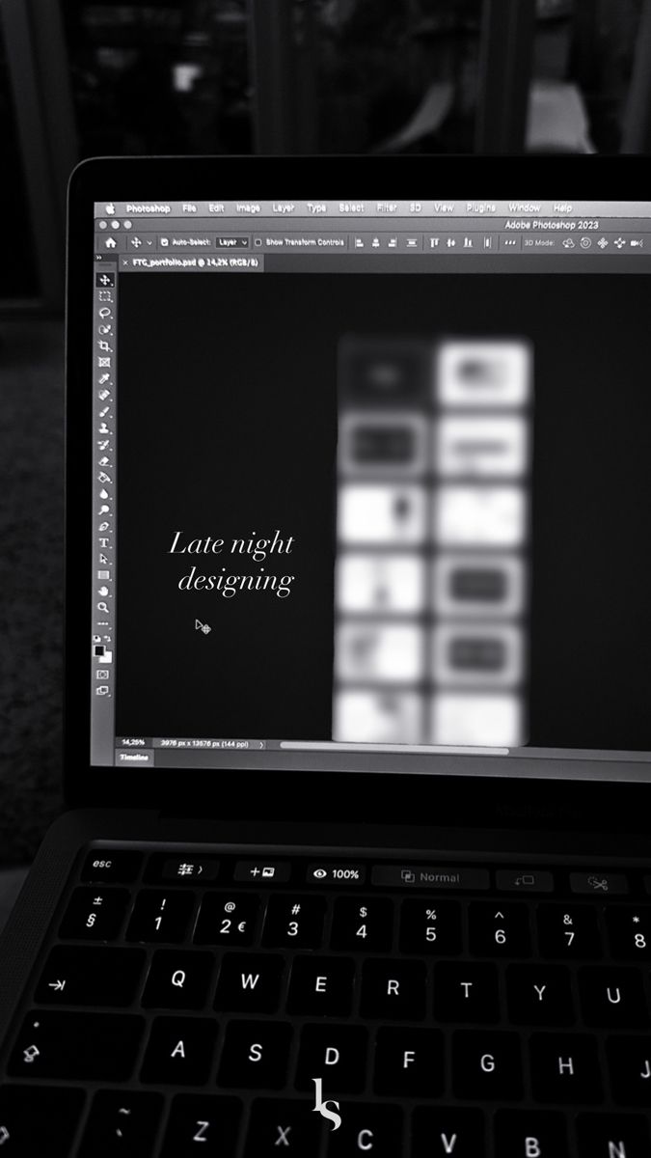The height and width of the screenshot is (1158, 651).
Task: Select the Path Selection tool
Action: coord(105,560)
